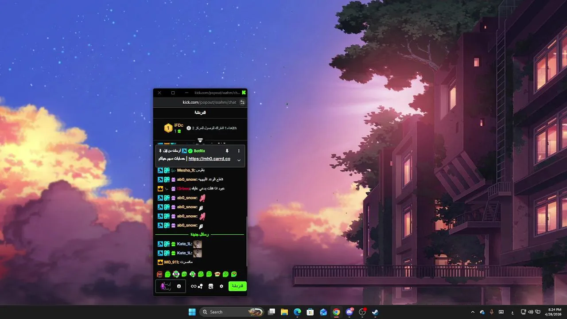Click MO_911's username in chat
567x319 pixels.
(x=172, y=262)
